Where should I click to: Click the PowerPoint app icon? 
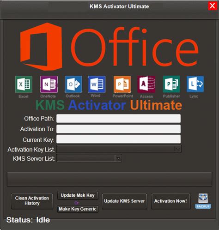pyautogui.click(x=122, y=84)
